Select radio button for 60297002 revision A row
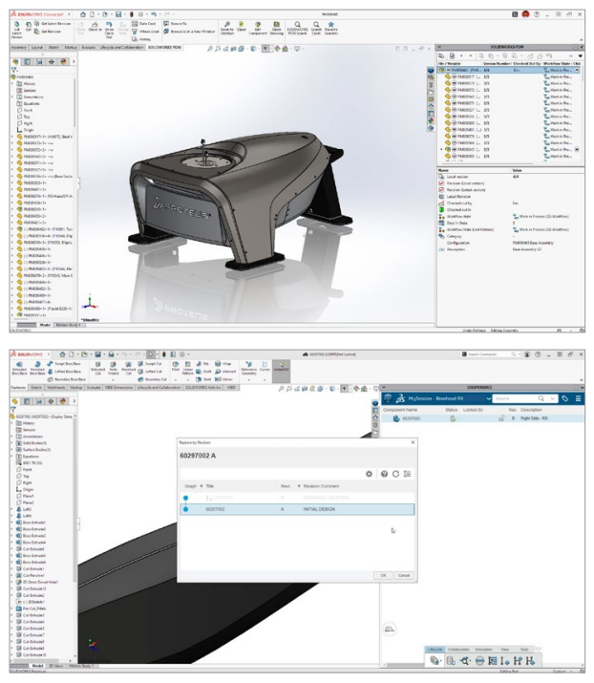Screen dimensions: 594x683 pos(186,510)
